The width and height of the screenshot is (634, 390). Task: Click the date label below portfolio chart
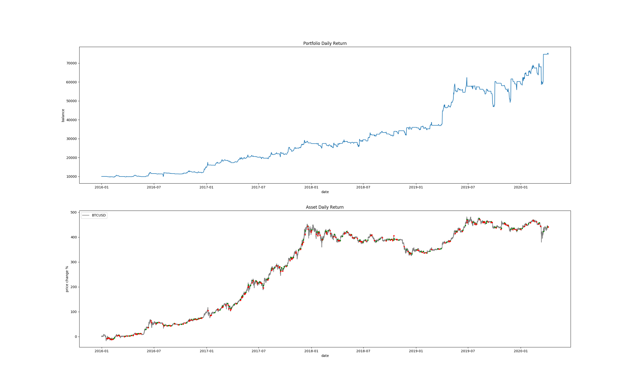[x=325, y=192]
